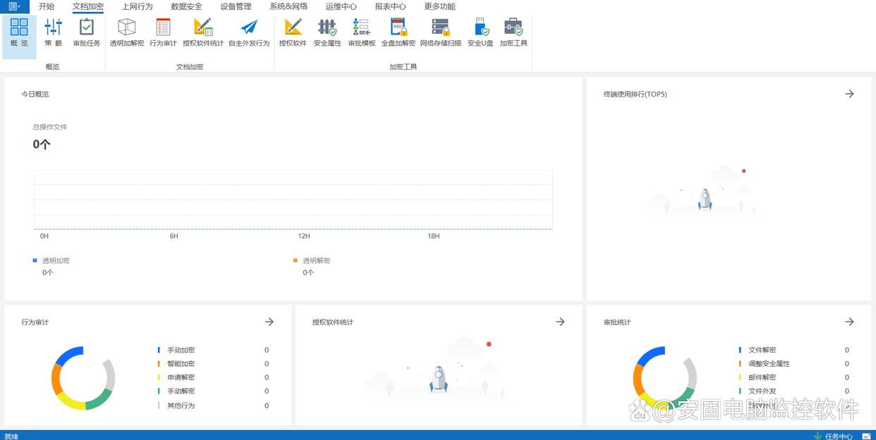
Task: Click the 审批任务 approval task icon
Action: (x=87, y=32)
